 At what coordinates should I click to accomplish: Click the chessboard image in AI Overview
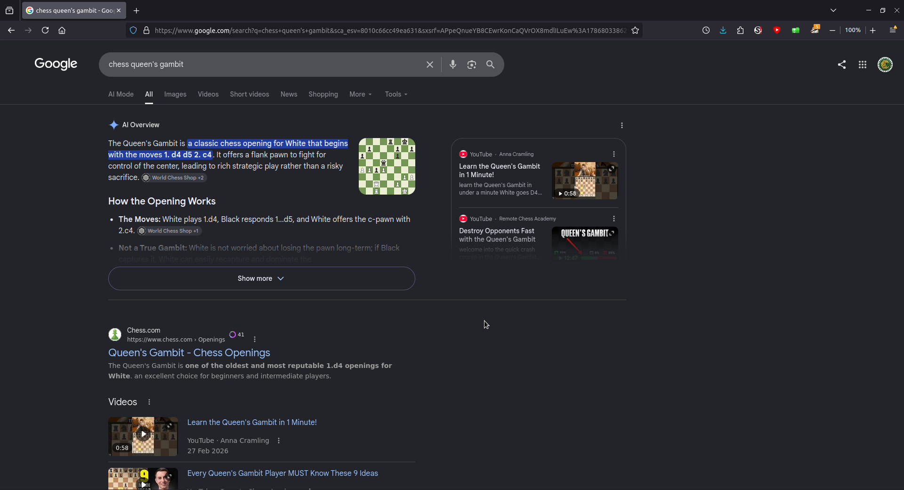click(x=387, y=166)
